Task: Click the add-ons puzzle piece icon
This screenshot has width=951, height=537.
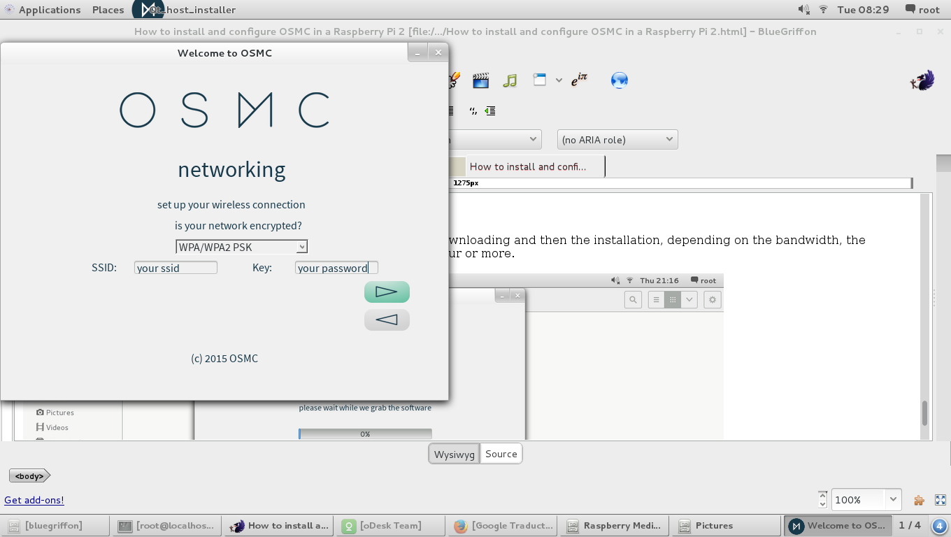Action: coord(920,500)
